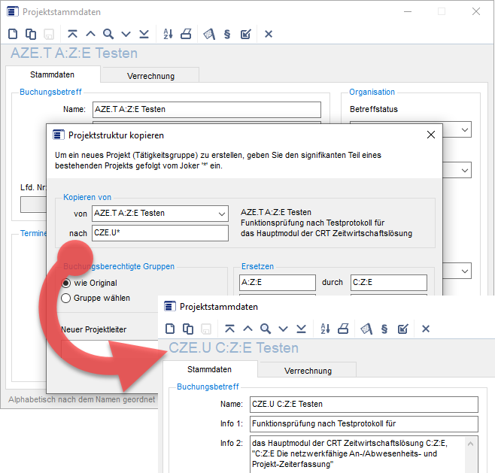
Task: Click heading 'AZE.T A:Z:E Testen' in top window
Action: pos(74,53)
